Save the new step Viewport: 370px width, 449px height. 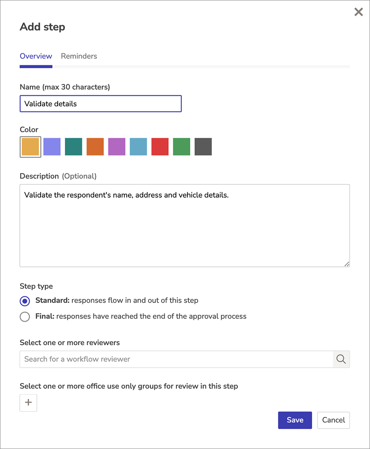click(x=295, y=420)
